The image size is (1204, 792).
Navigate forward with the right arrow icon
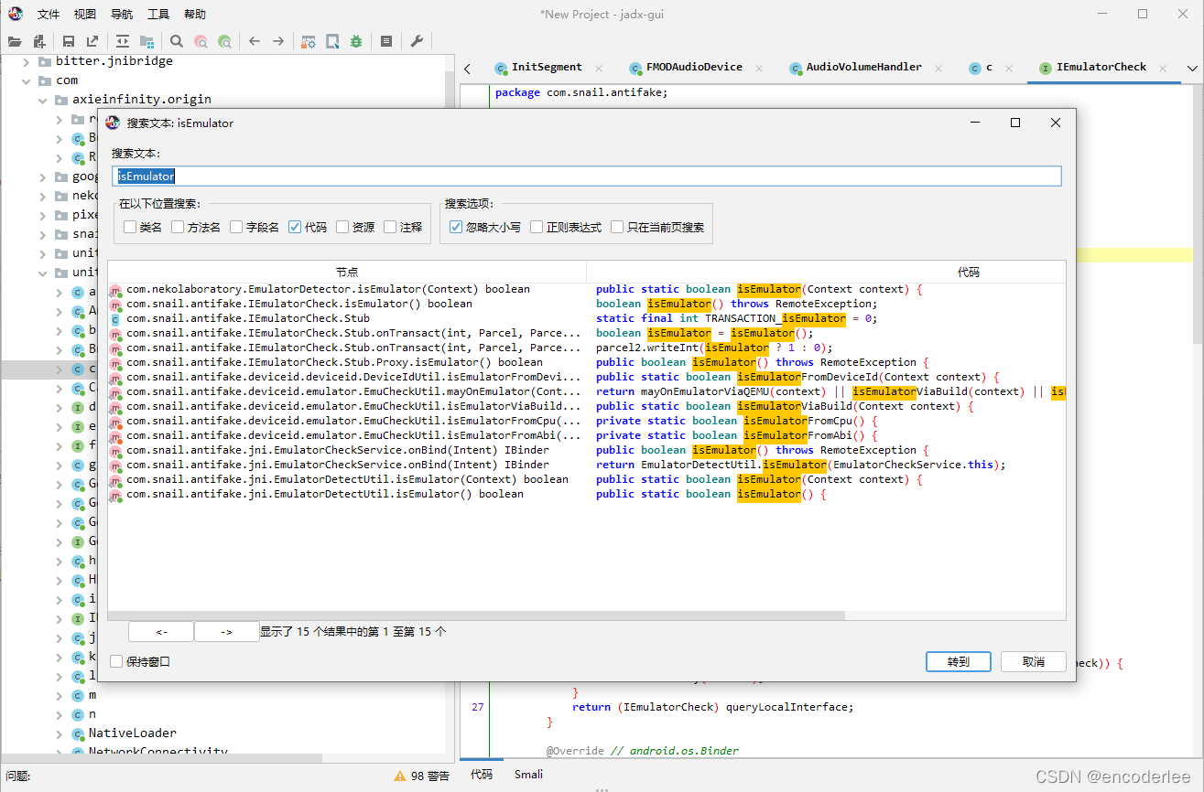[x=278, y=41]
